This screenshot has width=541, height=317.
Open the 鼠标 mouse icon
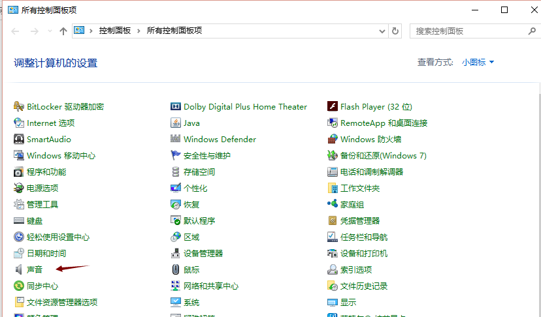click(x=176, y=269)
